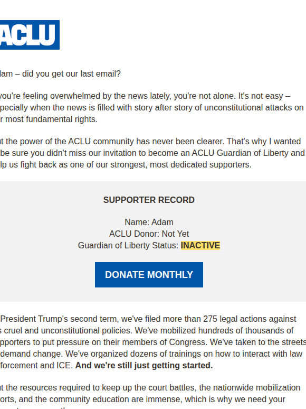Image resolution: width=306 pixels, height=409 pixels.
Task: Select the highlighted INACTIVE status text
Action: [x=200, y=245]
